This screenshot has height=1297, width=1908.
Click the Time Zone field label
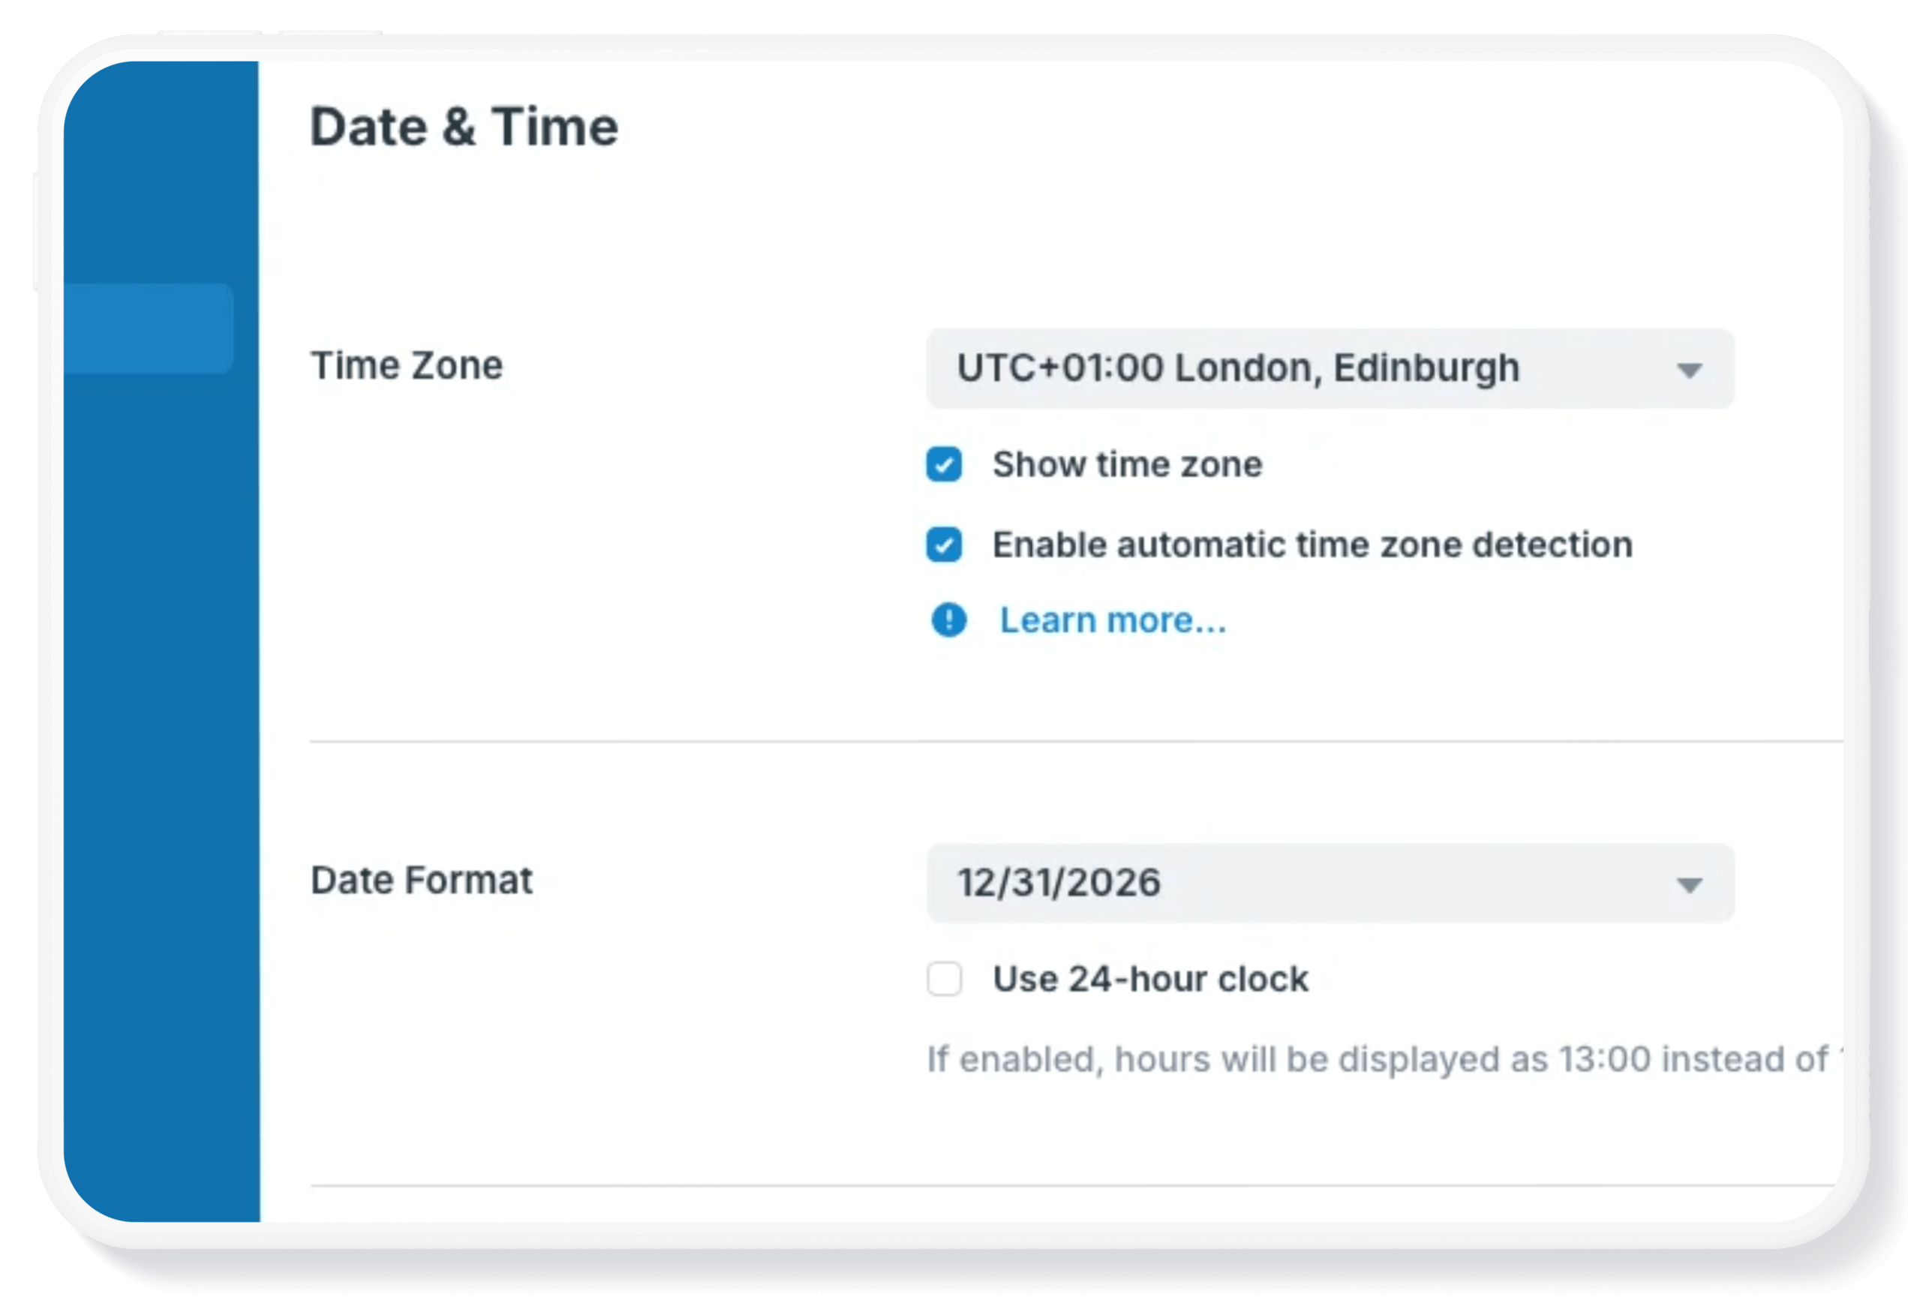[407, 365]
